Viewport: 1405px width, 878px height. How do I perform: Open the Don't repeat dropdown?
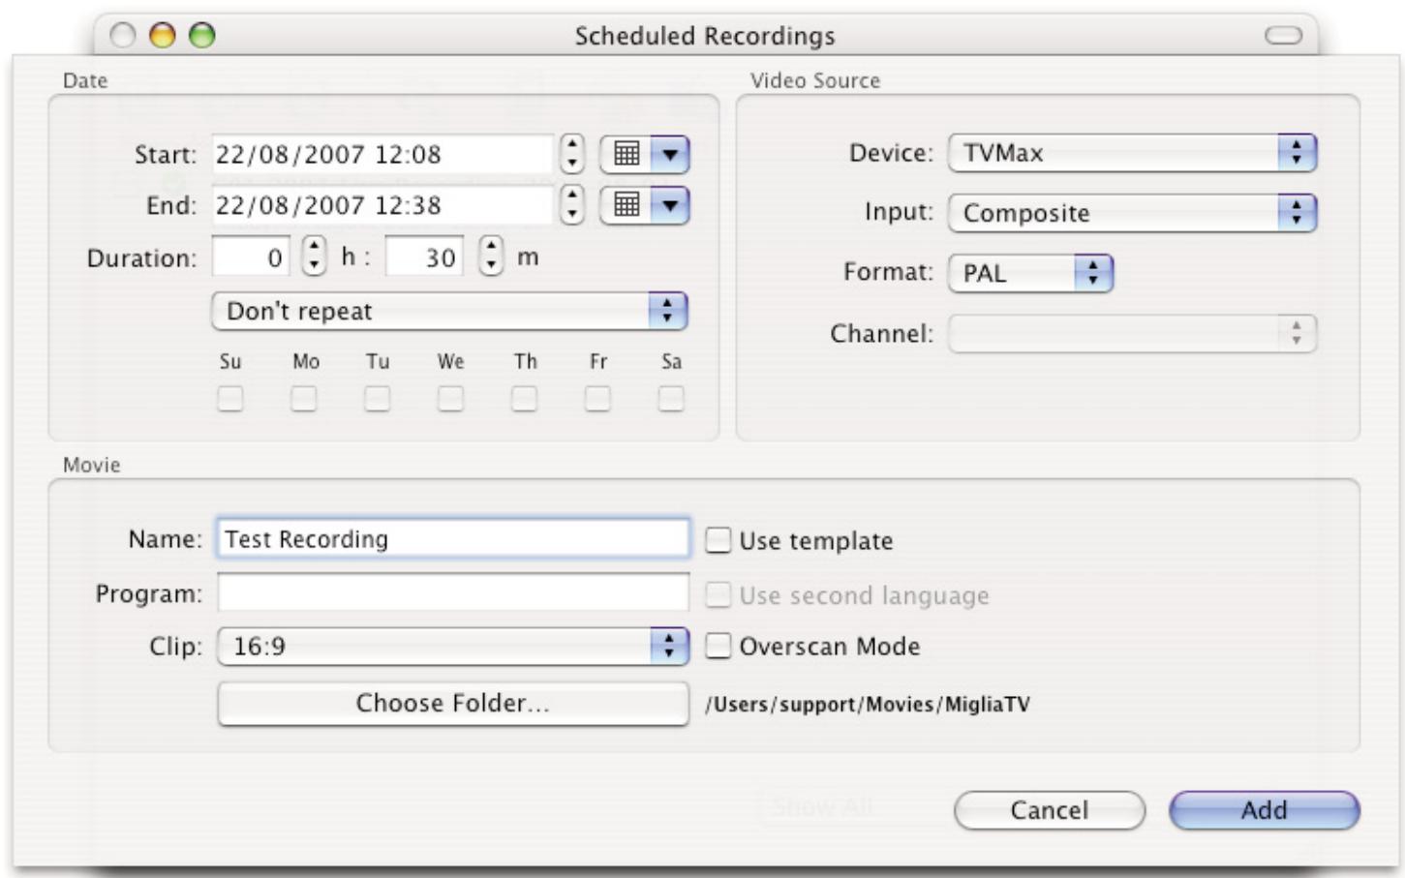(449, 311)
